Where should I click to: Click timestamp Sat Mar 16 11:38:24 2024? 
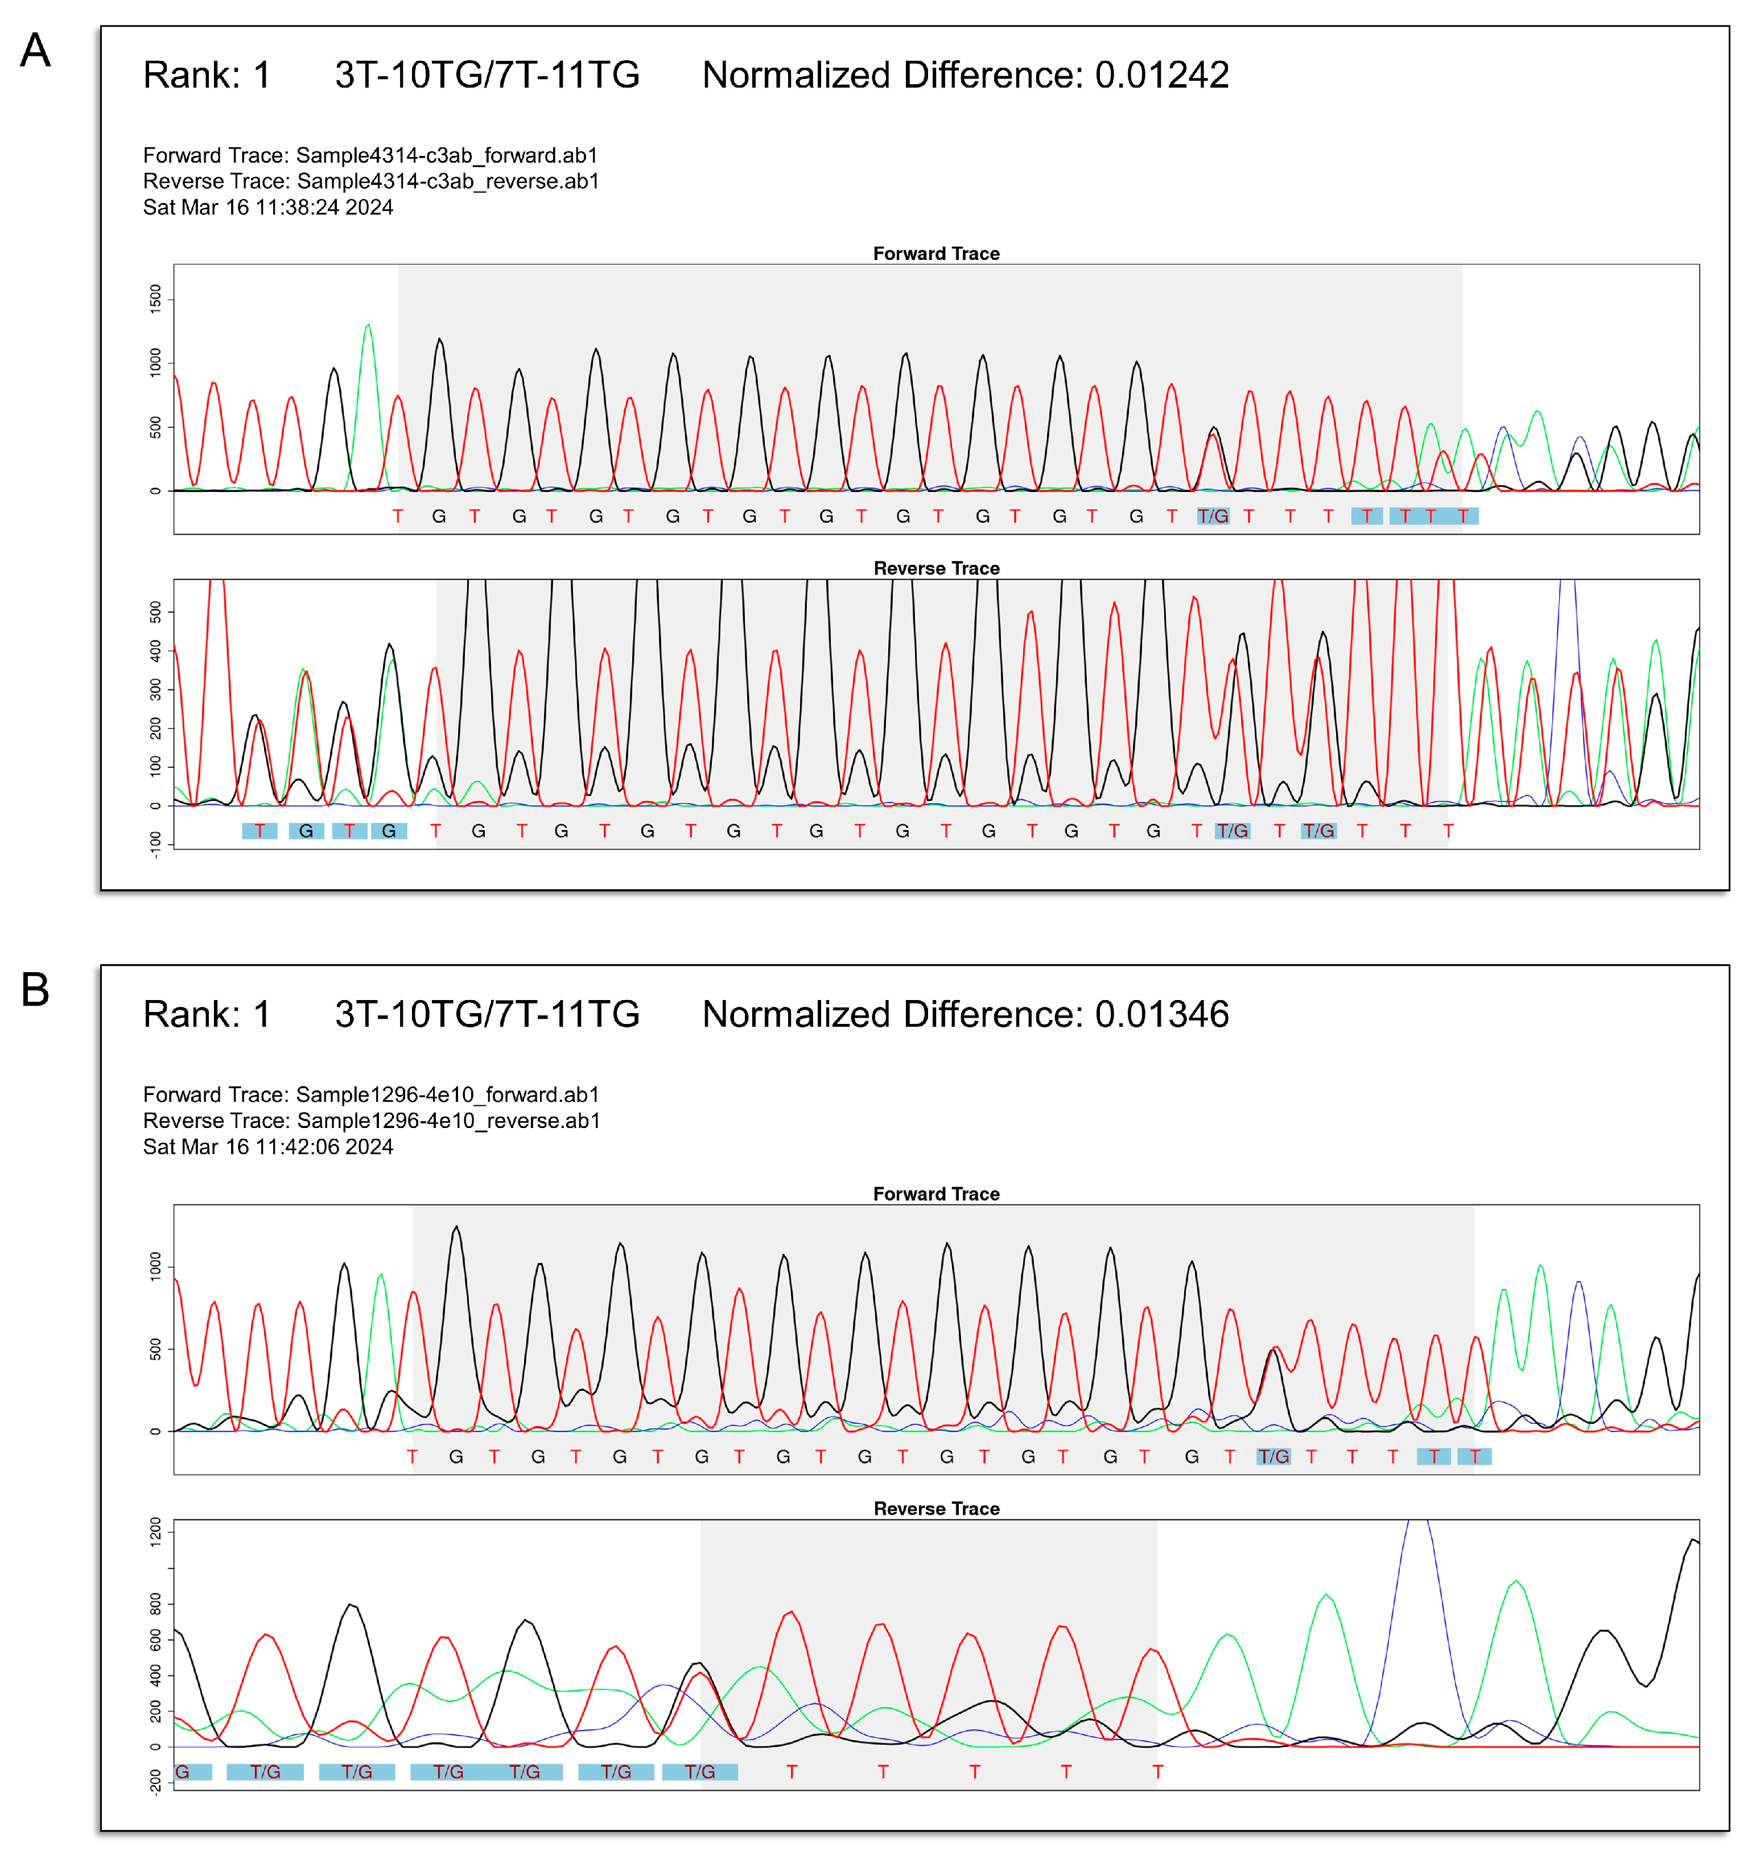267,207
